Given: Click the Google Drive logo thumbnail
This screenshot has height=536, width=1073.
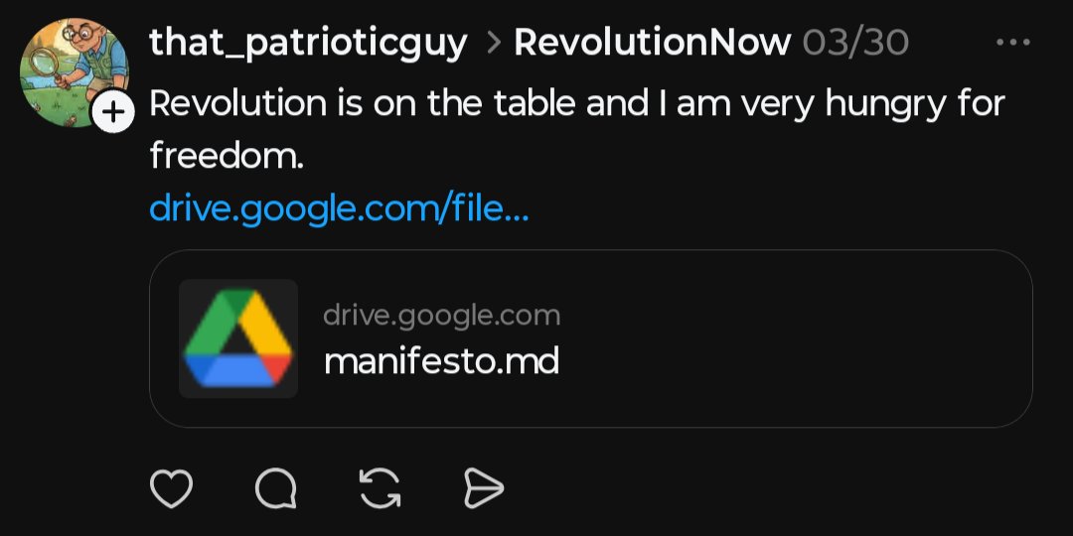Looking at the screenshot, I should [x=238, y=338].
